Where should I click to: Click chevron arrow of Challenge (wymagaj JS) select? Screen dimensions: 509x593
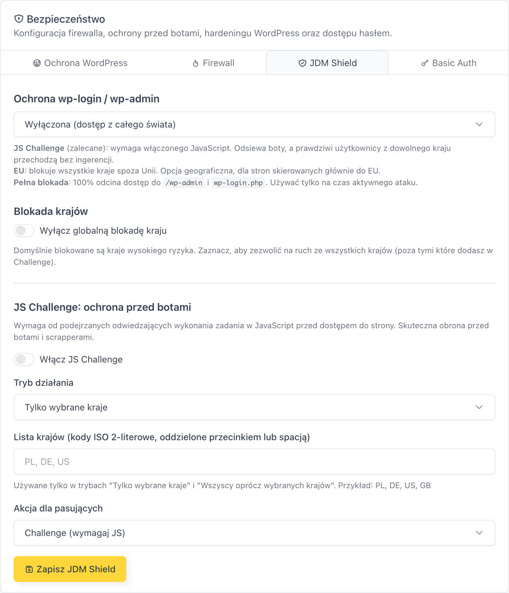tap(479, 533)
